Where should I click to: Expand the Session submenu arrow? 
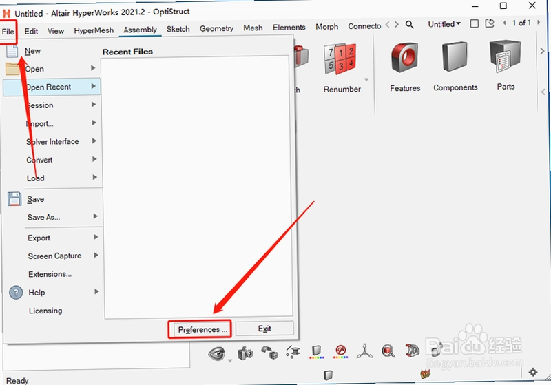pos(94,104)
